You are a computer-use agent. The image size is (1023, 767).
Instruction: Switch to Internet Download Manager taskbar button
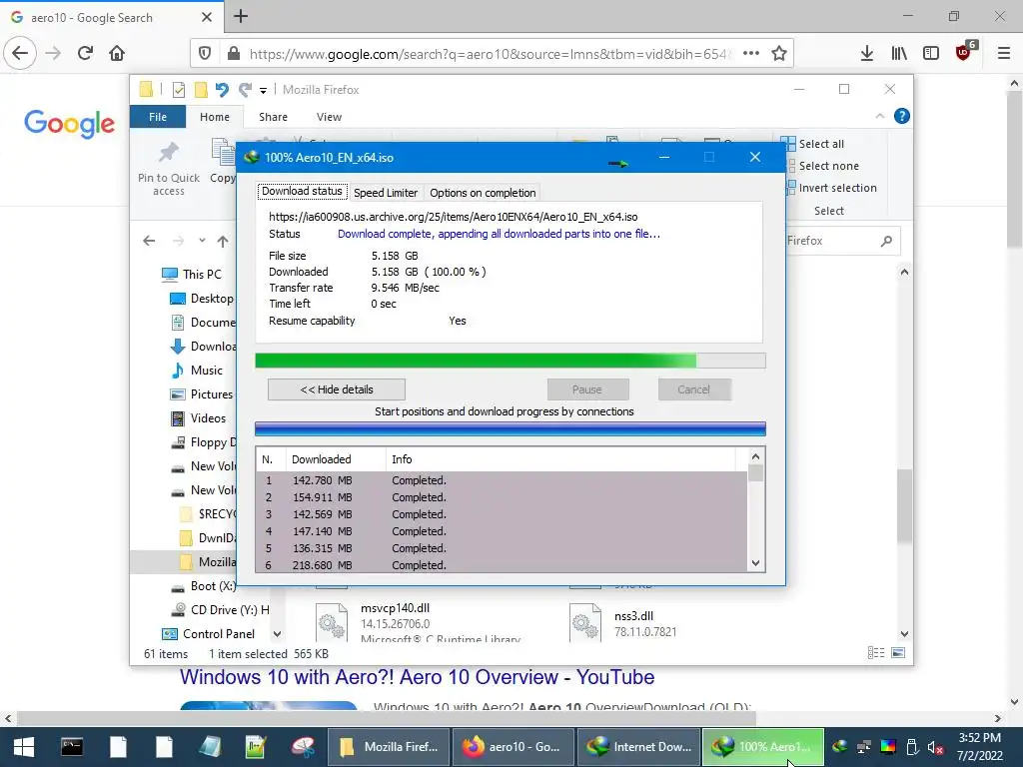pos(638,747)
